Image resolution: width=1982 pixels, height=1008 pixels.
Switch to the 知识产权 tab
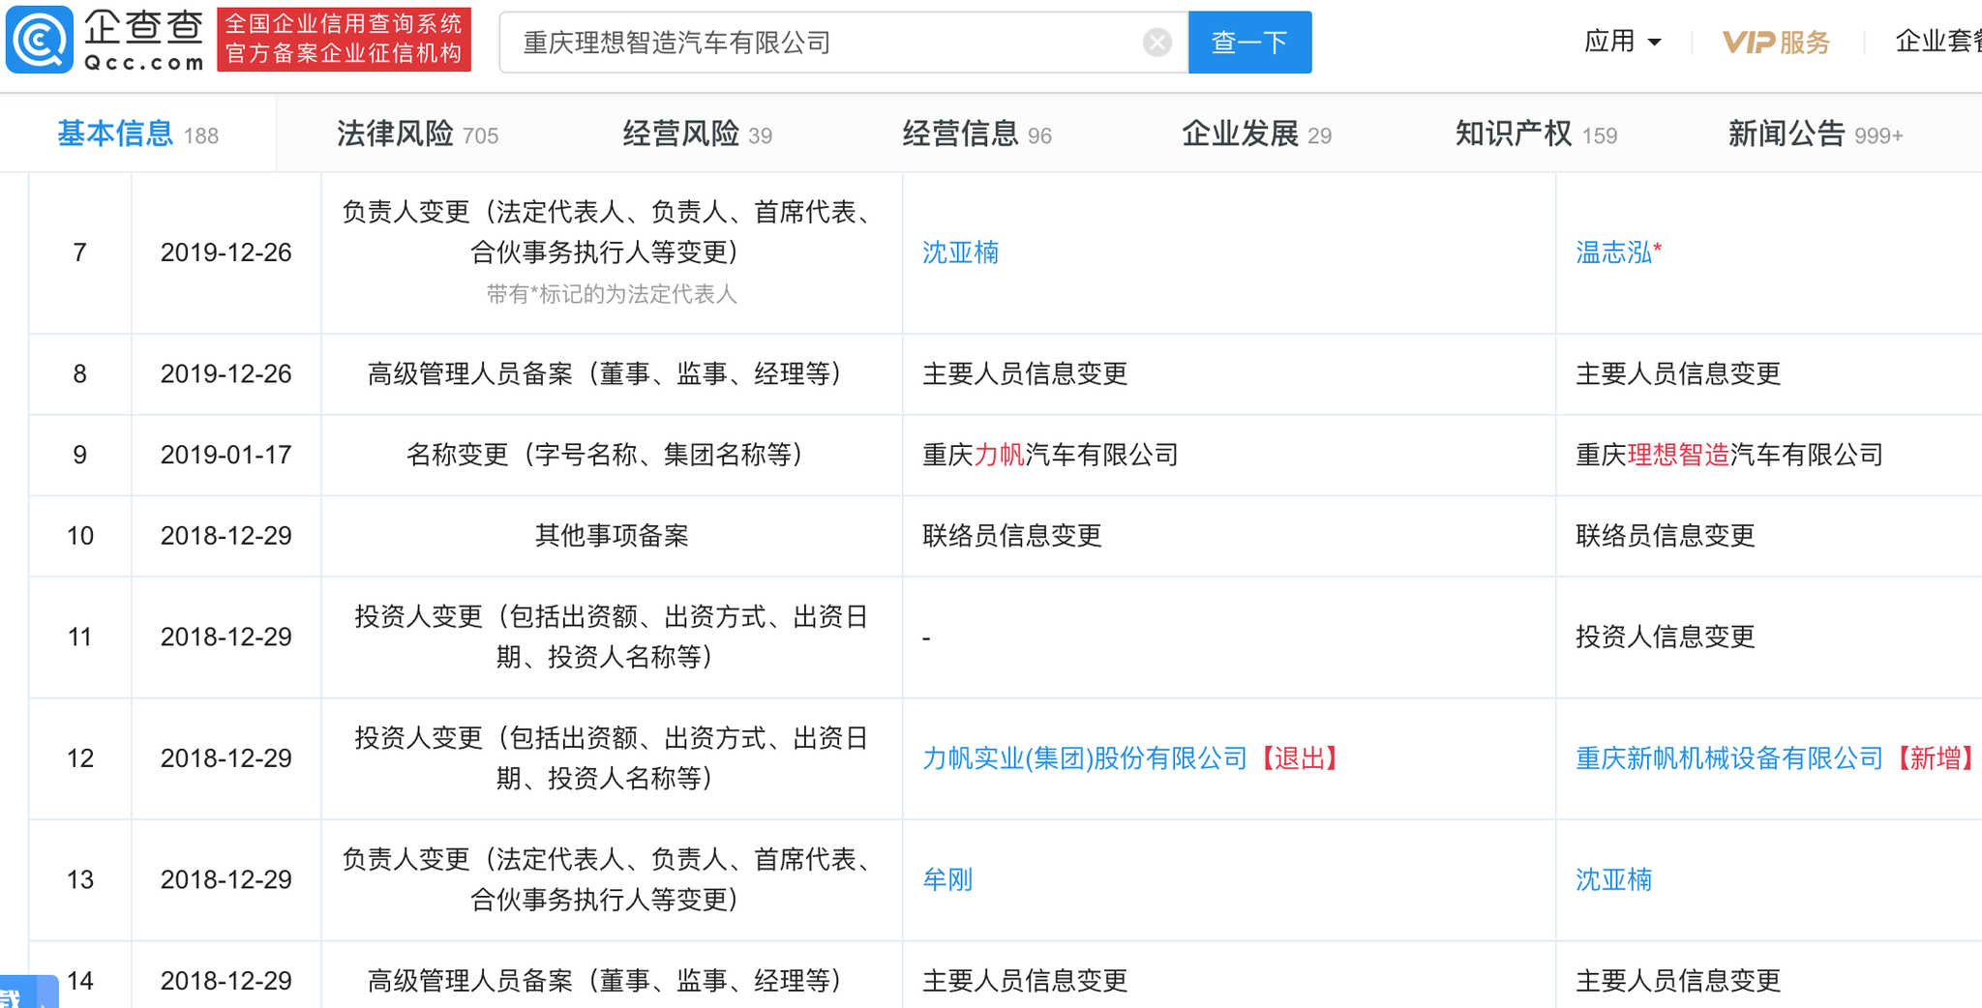(1536, 134)
